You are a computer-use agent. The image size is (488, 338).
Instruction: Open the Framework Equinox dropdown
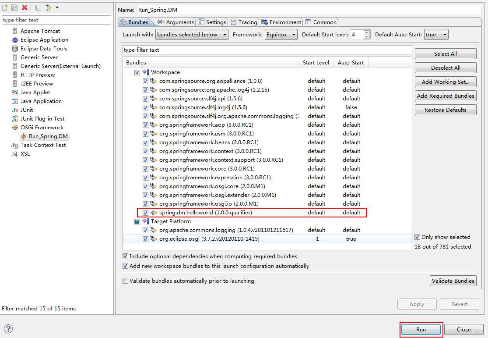click(x=281, y=35)
